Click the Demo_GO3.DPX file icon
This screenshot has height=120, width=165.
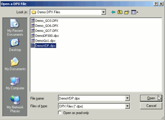(x=33, y=20)
